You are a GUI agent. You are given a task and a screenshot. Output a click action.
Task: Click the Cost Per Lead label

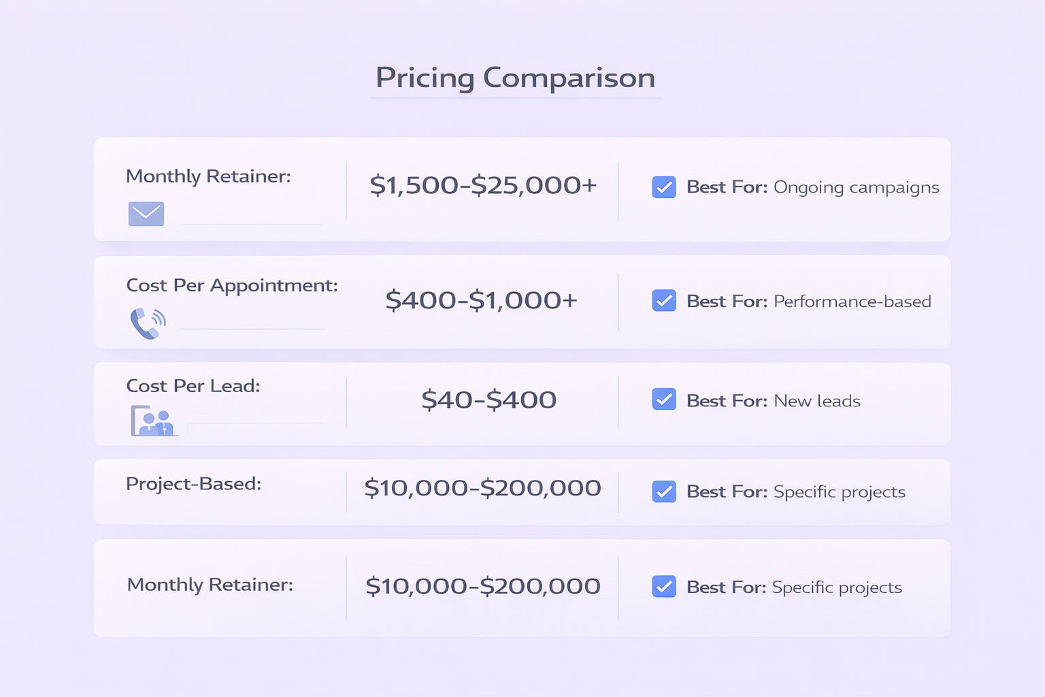click(x=193, y=386)
